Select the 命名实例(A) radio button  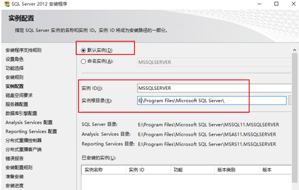click(x=83, y=62)
